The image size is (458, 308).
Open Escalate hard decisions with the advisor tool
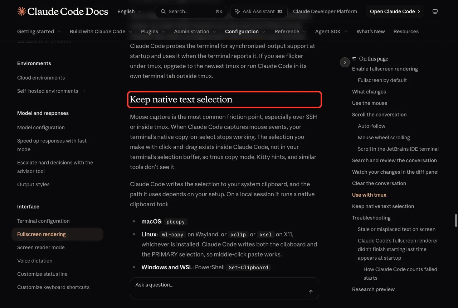click(x=55, y=167)
